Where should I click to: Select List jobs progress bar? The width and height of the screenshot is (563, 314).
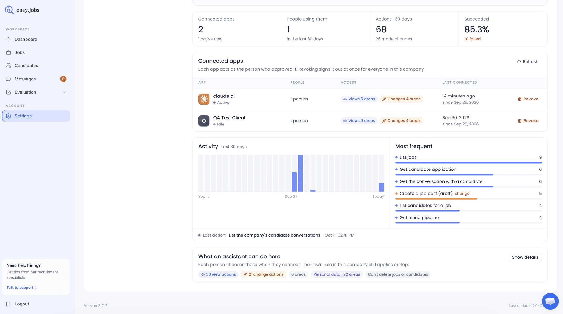[x=468, y=163]
